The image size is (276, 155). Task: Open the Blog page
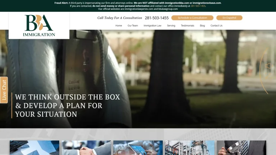(202, 26)
